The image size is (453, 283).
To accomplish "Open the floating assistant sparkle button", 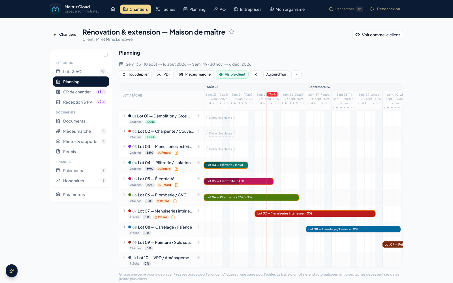I will tap(12, 271).
